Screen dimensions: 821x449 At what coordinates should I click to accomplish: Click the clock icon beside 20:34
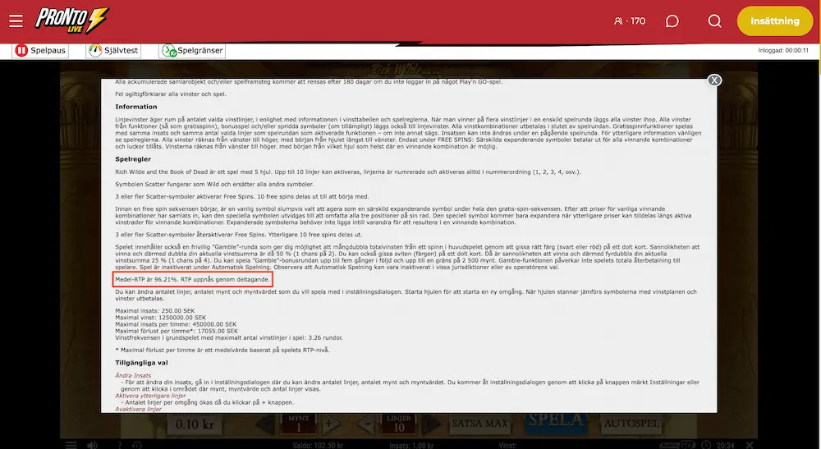[706, 446]
